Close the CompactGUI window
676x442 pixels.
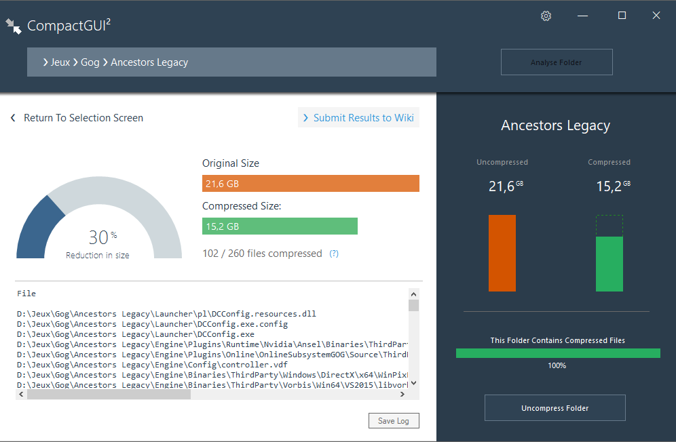click(656, 16)
